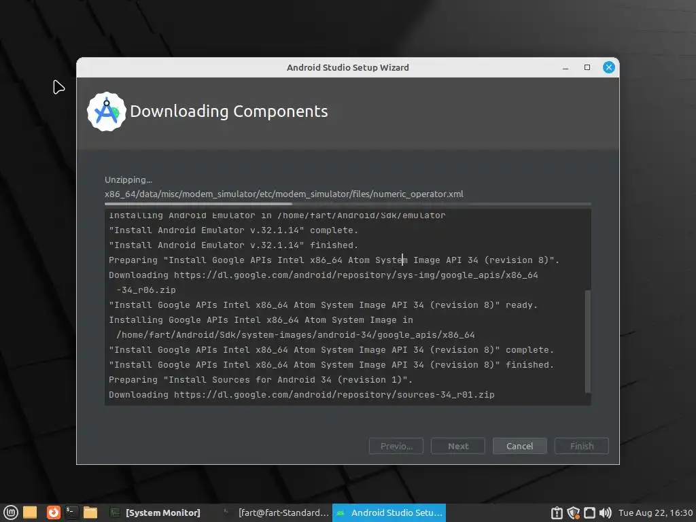The image size is (696, 522).
Task: Maximize the Setup Wizard window
Action: point(587,67)
